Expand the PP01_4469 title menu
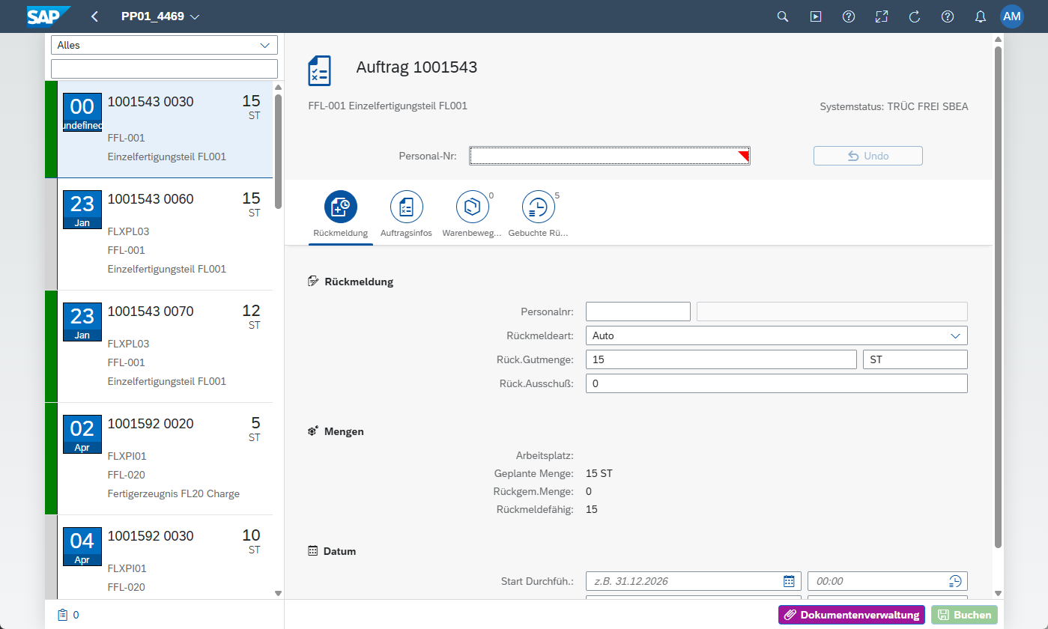Image resolution: width=1048 pixels, height=629 pixels. pyautogui.click(x=160, y=16)
